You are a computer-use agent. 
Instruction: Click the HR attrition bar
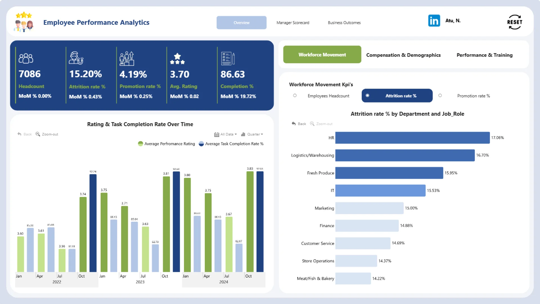click(412, 138)
